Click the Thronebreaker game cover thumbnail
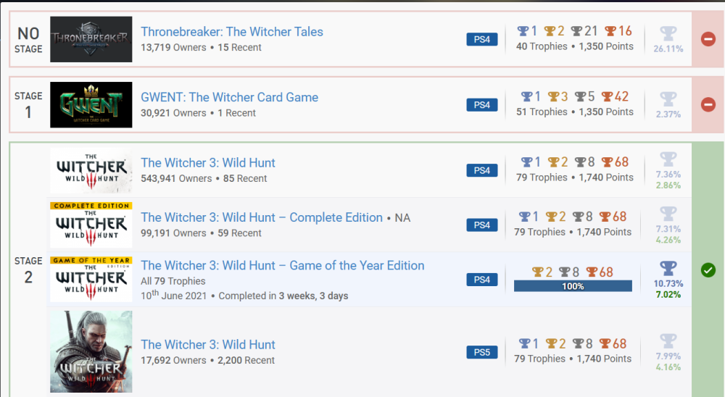Image resolution: width=725 pixels, height=397 pixels. [x=91, y=39]
